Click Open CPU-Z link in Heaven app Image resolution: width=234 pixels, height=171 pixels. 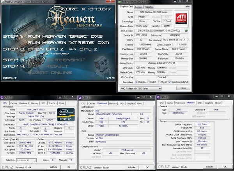coord(46,49)
